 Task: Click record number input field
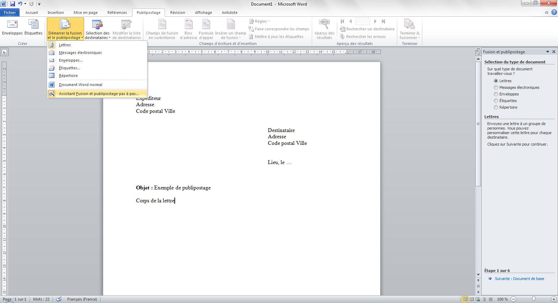(x=363, y=21)
